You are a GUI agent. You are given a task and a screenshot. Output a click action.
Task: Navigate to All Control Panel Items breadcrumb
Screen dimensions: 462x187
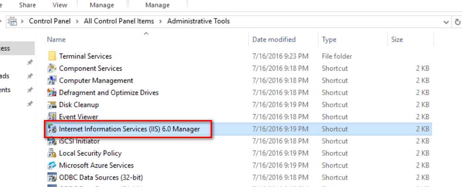(119, 21)
